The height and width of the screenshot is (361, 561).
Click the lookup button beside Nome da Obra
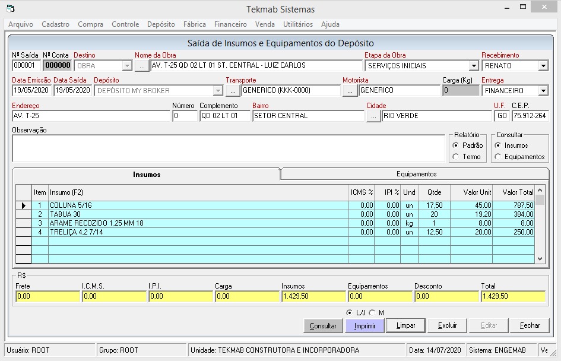coord(142,66)
